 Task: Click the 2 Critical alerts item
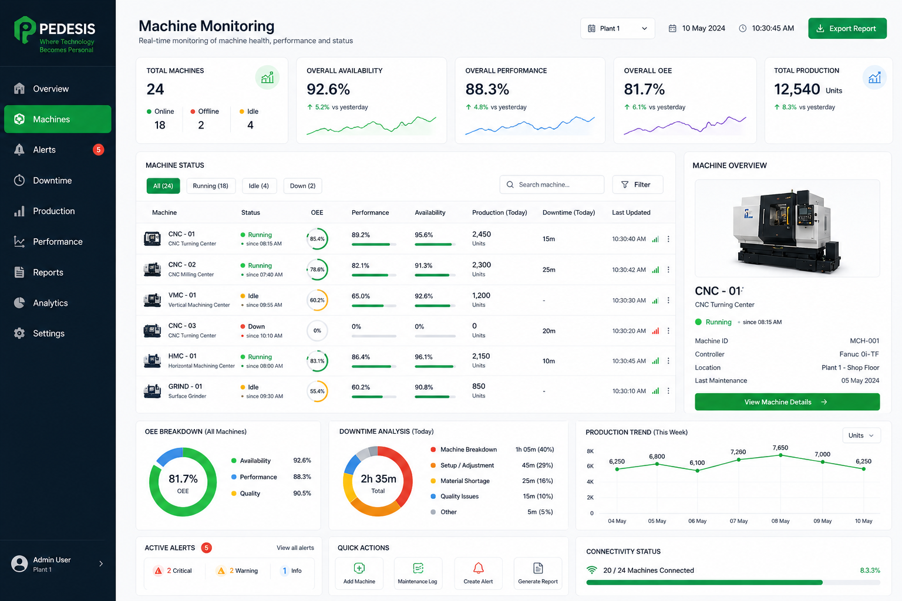tap(173, 570)
